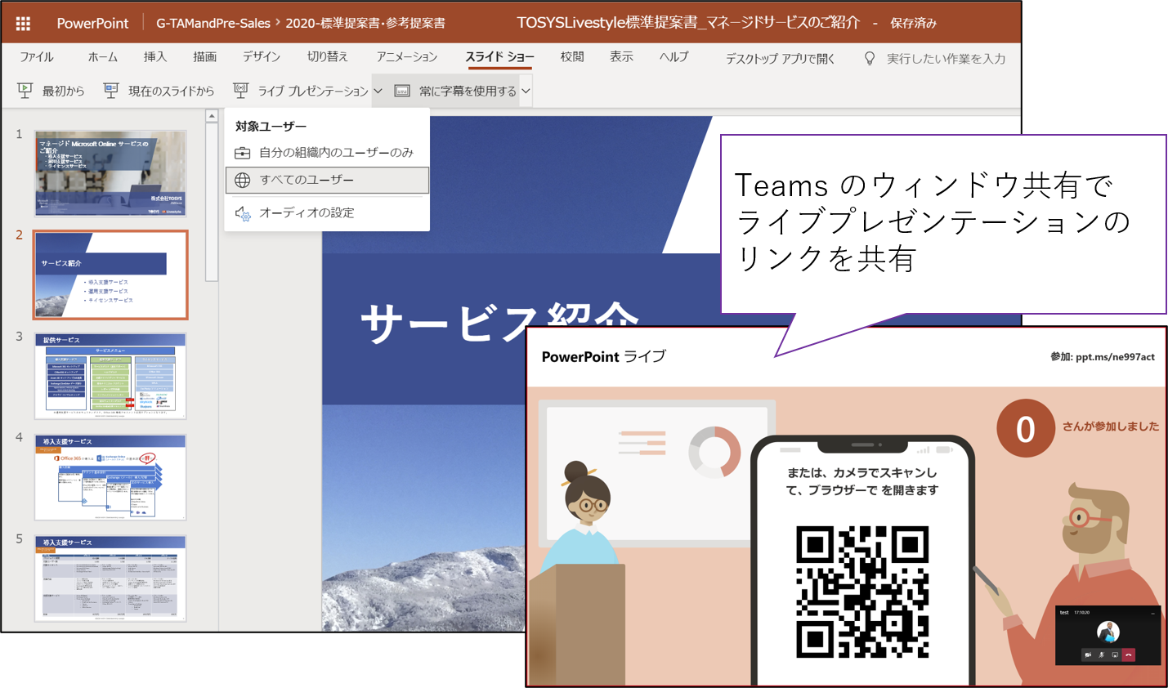1168x688 pixels.
Task: Toggle camera in Teams call window
Action: (x=1088, y=654)
